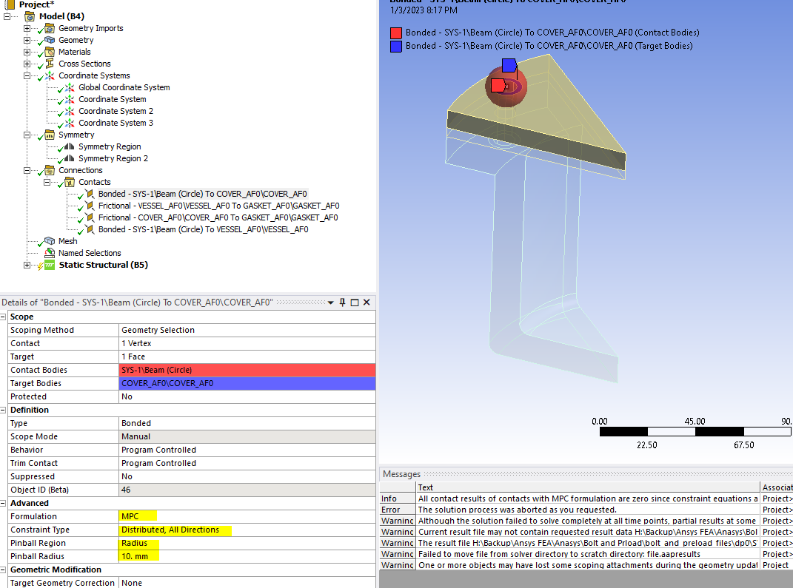Click the red Contact Bodies field
This screenshot has height=588, width=793.
point(247,370)
